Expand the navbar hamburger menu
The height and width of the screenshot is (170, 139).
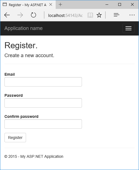pos(128,28)
